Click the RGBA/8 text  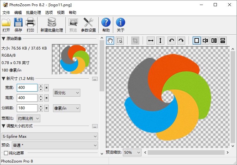point(8,55)
